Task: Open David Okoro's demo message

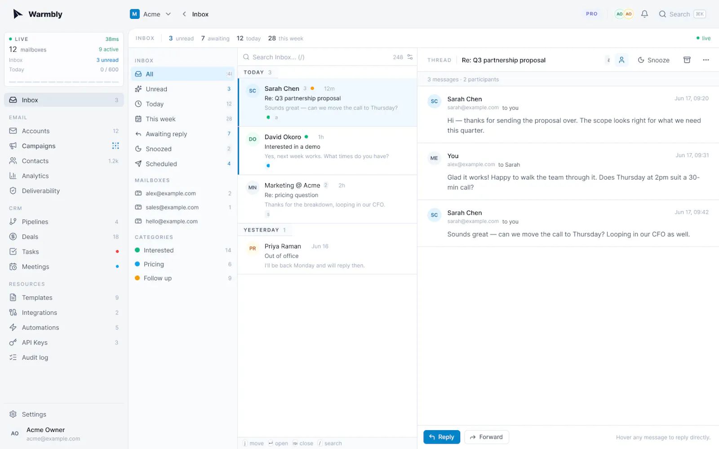Action: tap(328, 151)
